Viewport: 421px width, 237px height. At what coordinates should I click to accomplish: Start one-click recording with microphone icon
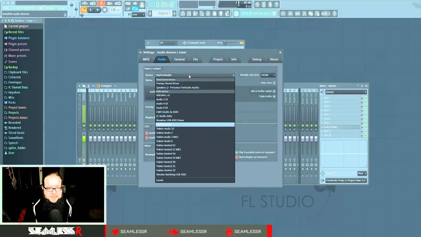tap(270, 4)
